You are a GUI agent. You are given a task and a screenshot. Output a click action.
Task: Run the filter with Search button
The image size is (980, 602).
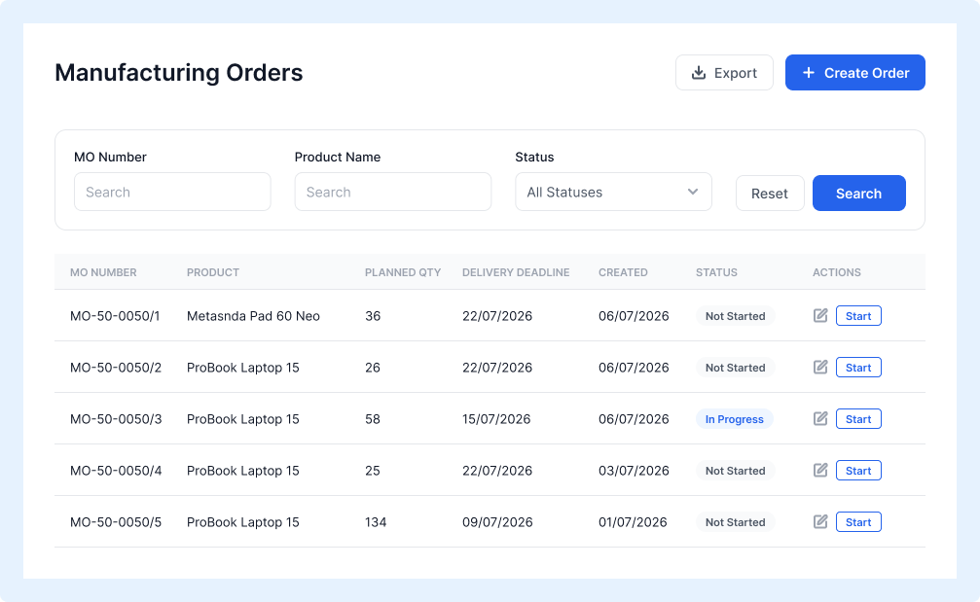coord(858,193)
